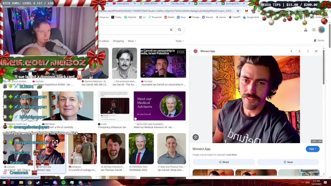Click the large Minnect preview photo
331x186 pixels.
(x=256, y=99)
